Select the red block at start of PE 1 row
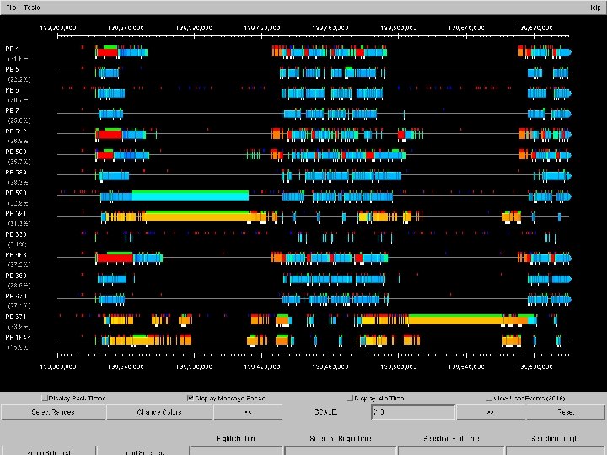The width and height of the screenshot is (607, 455). (x=108, y=52)
